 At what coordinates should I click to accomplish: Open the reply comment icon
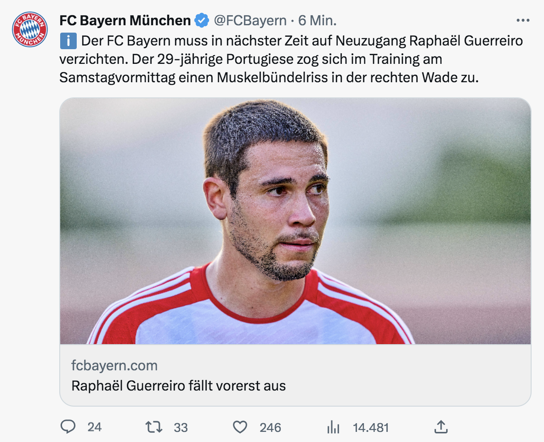click(68, 427)
